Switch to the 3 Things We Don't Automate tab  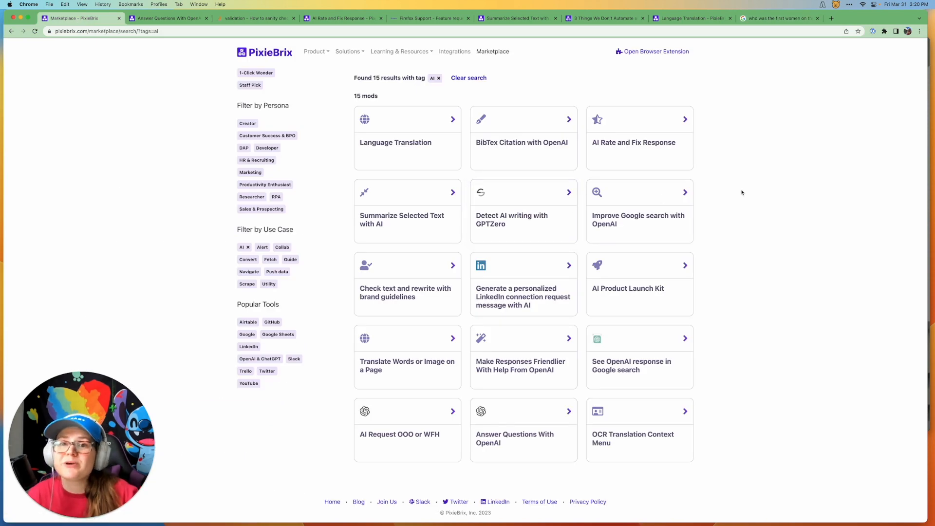(605, 19)
